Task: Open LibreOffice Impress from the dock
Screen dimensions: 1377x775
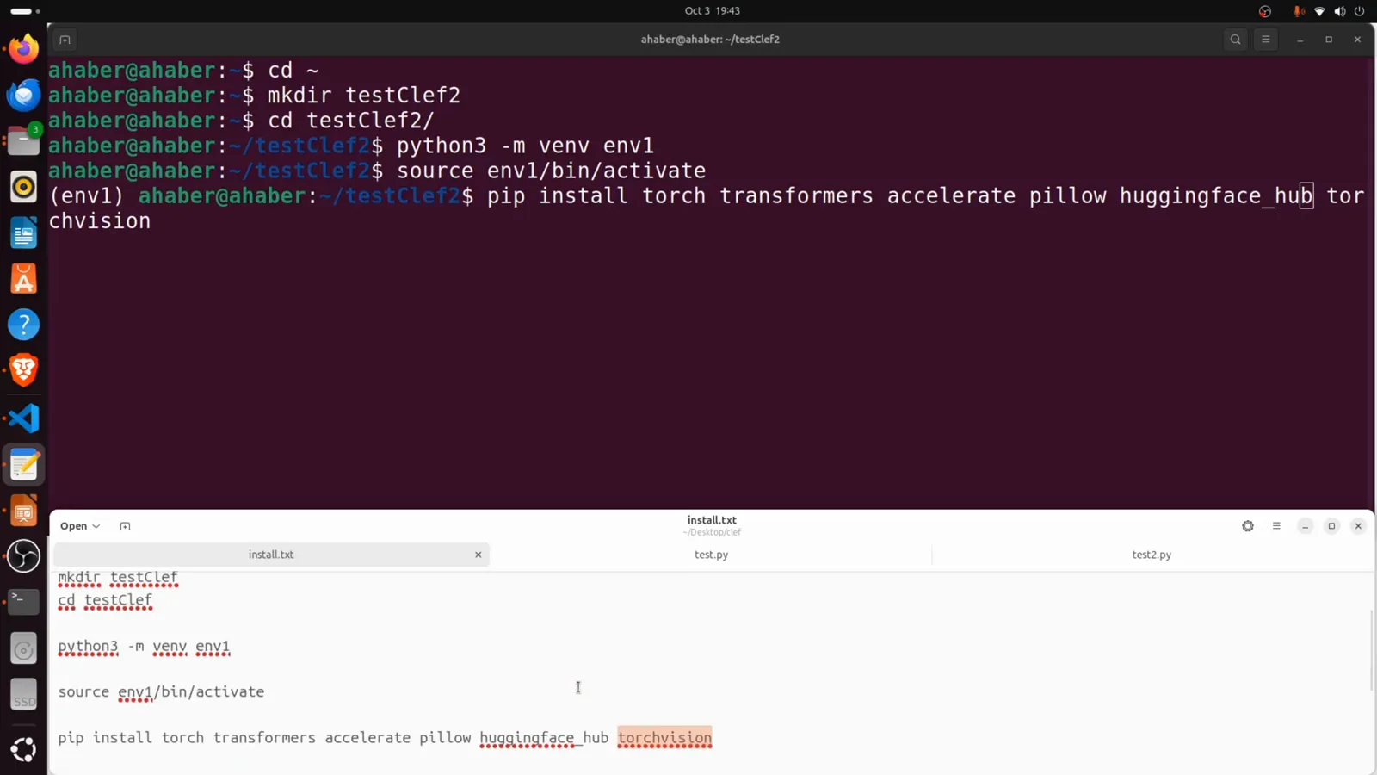Action: (23, 512)
